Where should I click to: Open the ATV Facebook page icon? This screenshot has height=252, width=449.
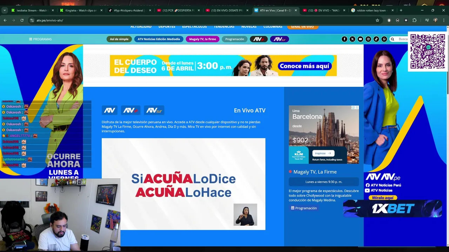click(344, 39)
